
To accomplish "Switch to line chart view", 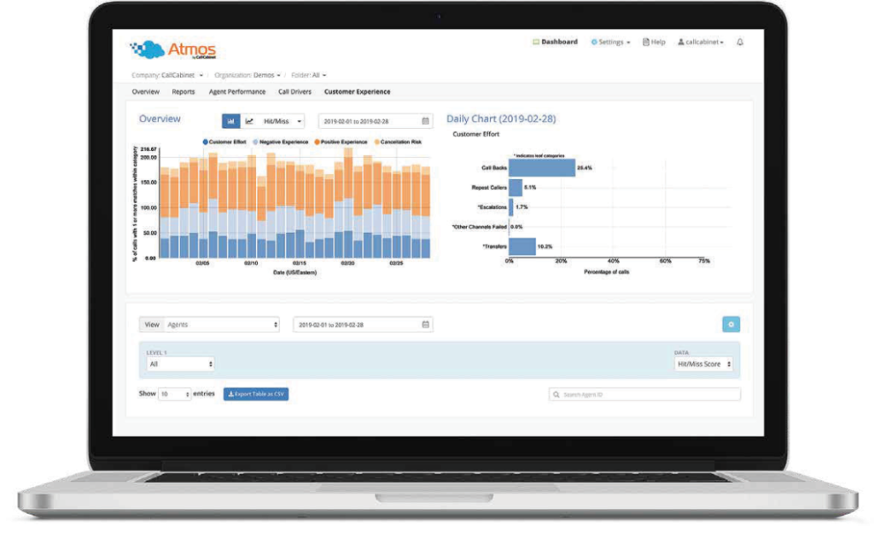I will click(249, 121).
